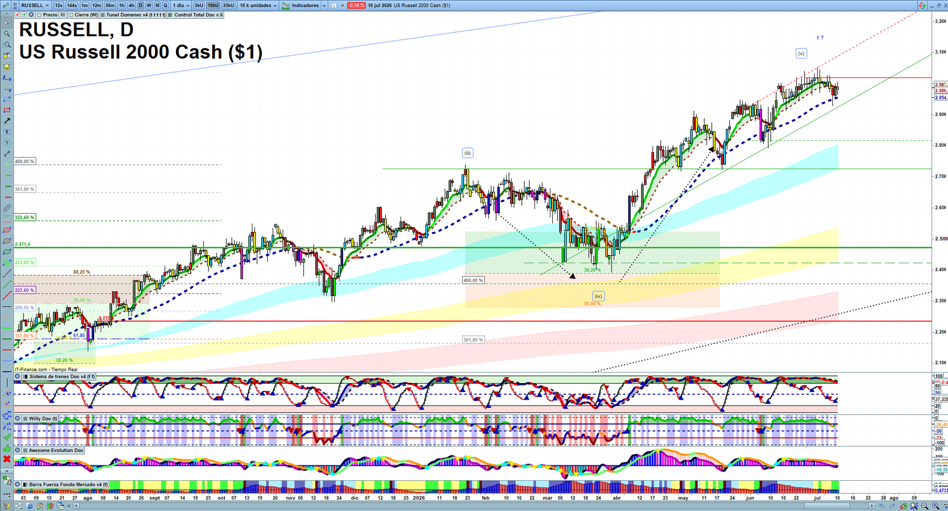Collapse the indicator row chevron
The height and width of the screenshot is (511, 948).
tap(7, 15)
